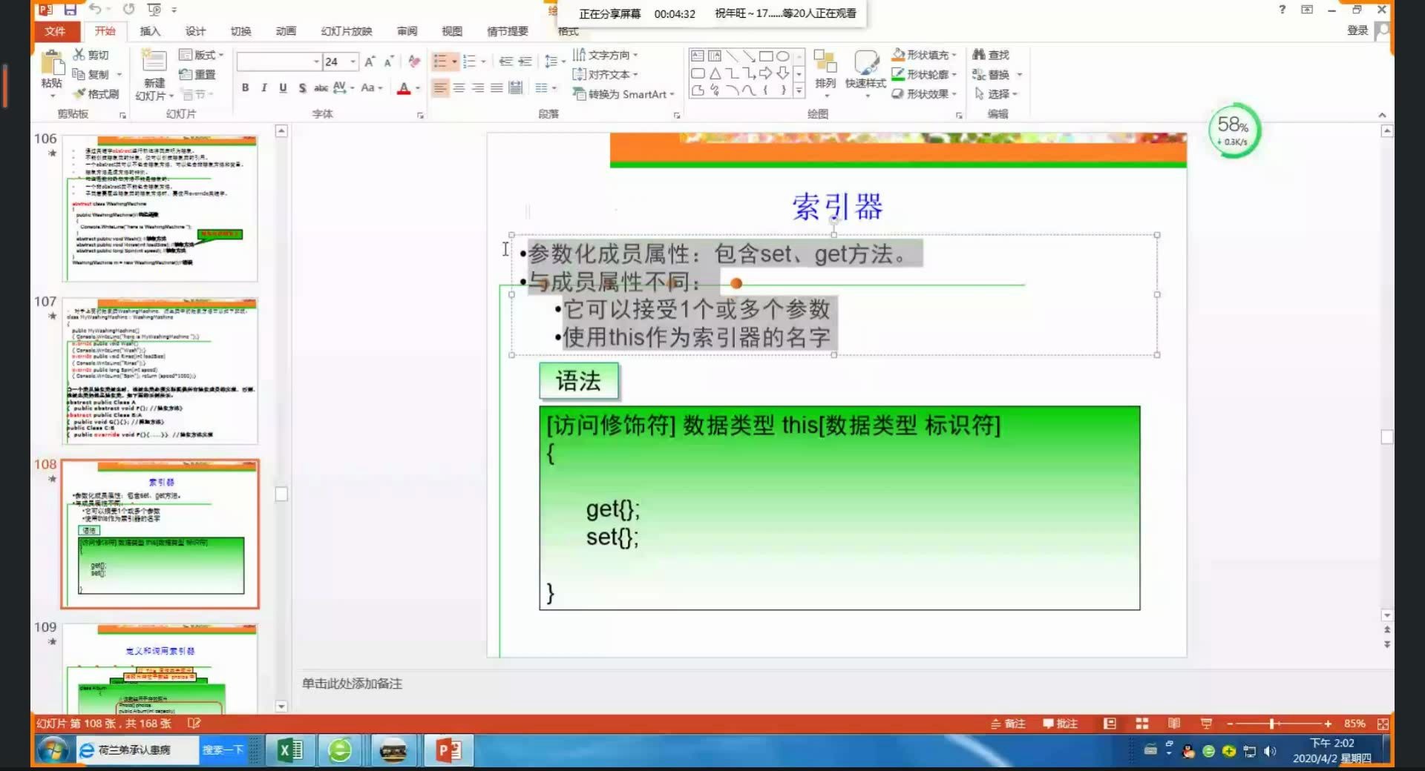The image size is (1425, 771).
Task: Start slideshow from status bar icon
Action: (x=1206, y=724)
